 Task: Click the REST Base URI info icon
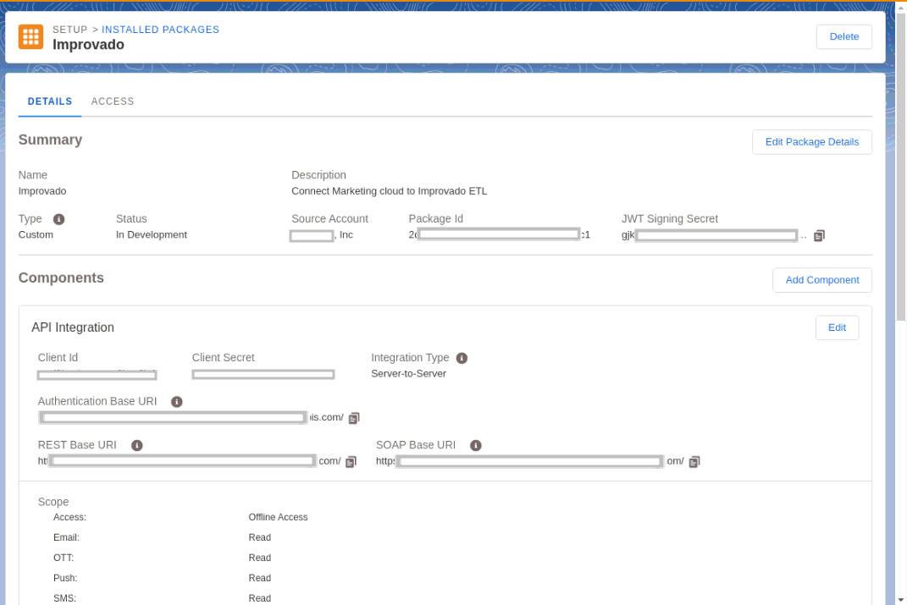pyautogui.click(x=136, y=445)
